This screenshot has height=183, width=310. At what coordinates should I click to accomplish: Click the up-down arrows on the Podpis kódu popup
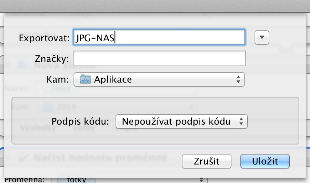click(x=241, y=121)
